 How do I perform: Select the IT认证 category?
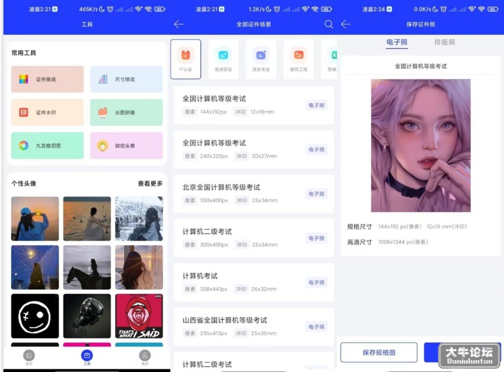(x=186, y=59)
